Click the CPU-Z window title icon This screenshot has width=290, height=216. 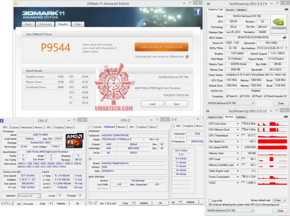point(2,120)
